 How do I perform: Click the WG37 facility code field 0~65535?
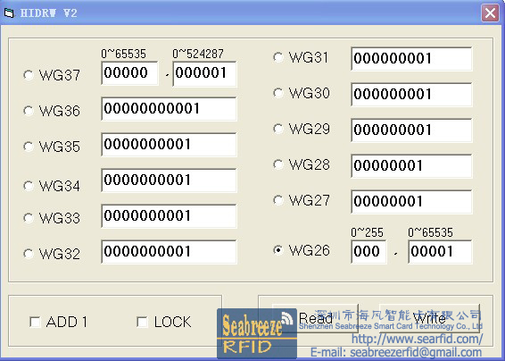[129, 73]
